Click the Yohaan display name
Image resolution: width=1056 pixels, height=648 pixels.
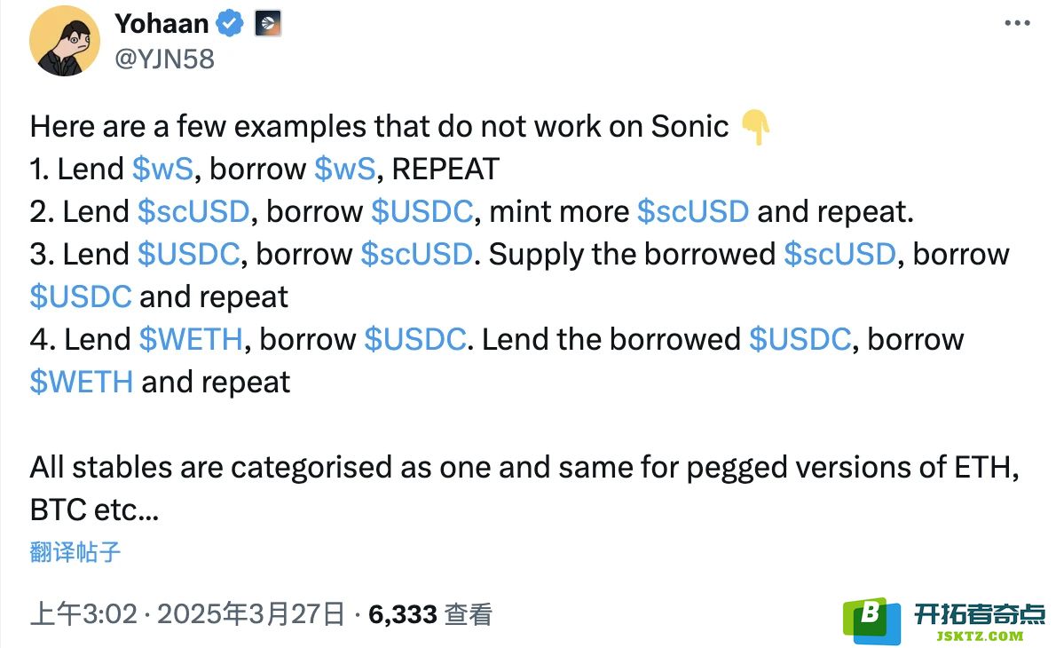point(162,24)
